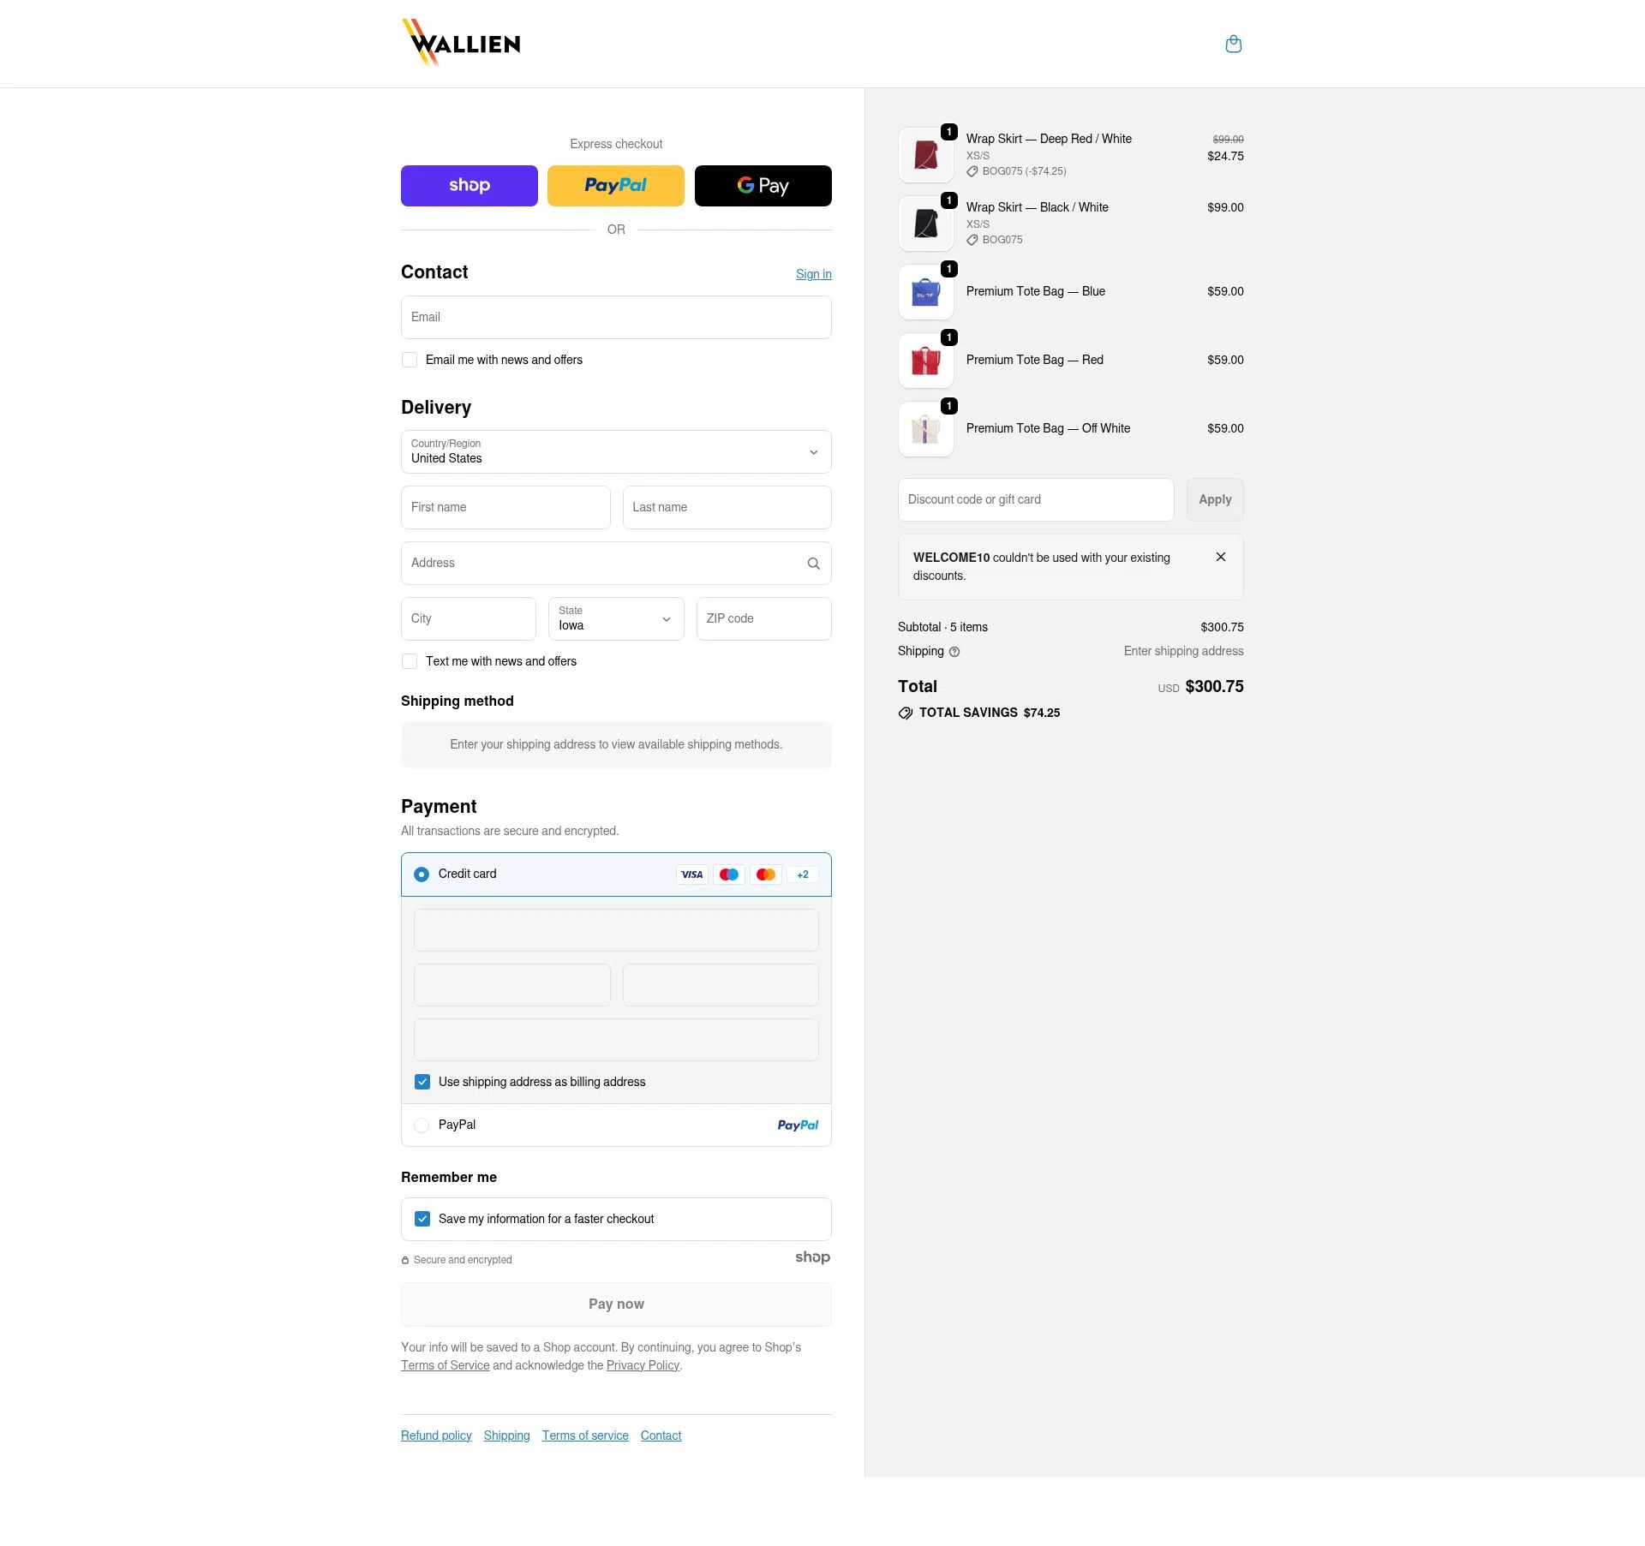Dismiss the WELCOME10 discount error message

point(1220,557)
